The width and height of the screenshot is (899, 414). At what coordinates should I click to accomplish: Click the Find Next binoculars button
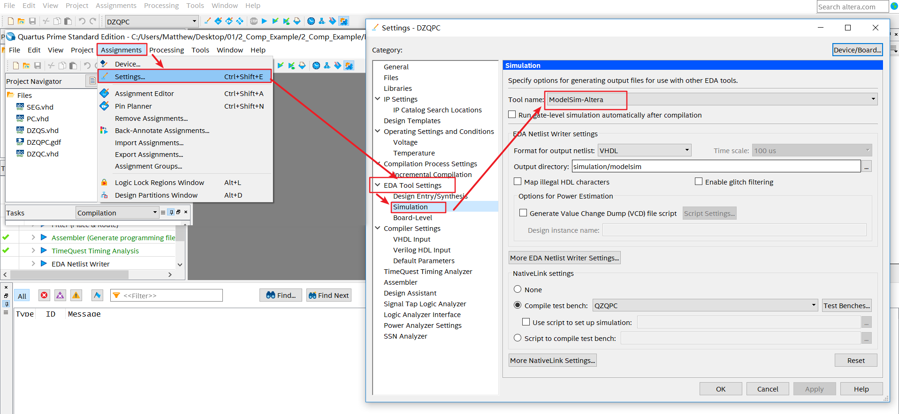pyautogui.click(x=329, y=295)
